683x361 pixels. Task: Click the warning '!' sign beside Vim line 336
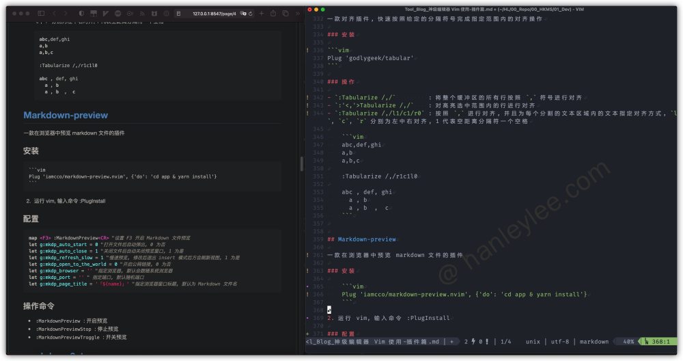308,50
